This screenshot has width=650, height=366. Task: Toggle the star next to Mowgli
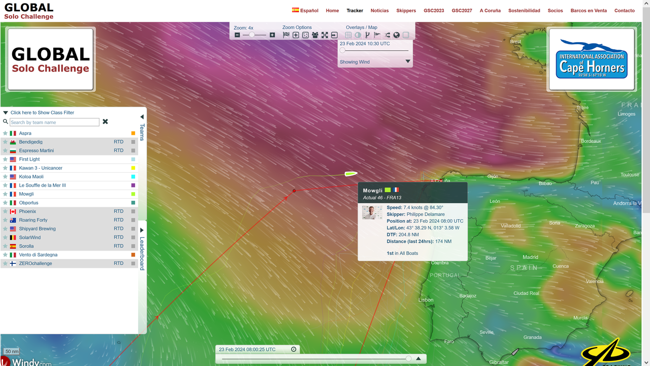[6, 194]
